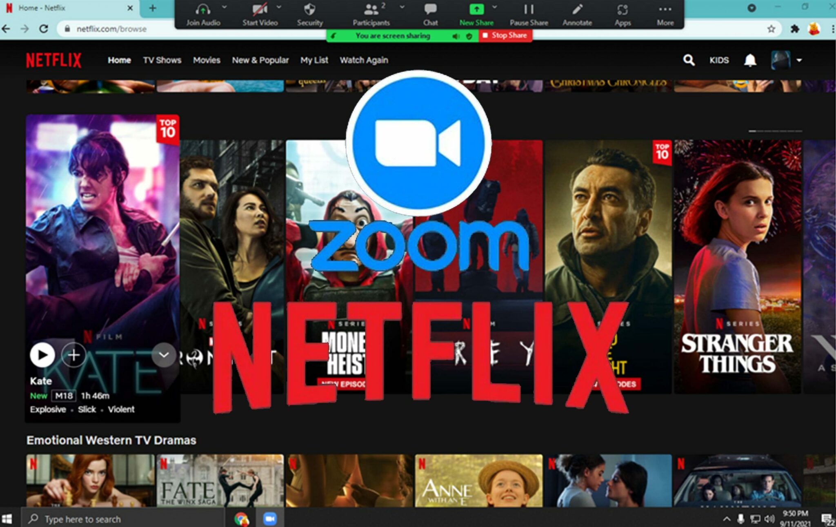Click Emotional Western TV Dramas row title
Screen dimensions: 836x527
111,440
